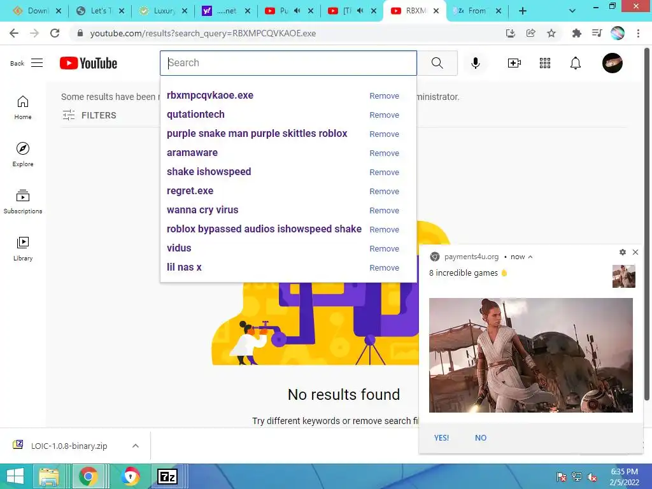Switch to the Let's T tab

coord(100,11)
